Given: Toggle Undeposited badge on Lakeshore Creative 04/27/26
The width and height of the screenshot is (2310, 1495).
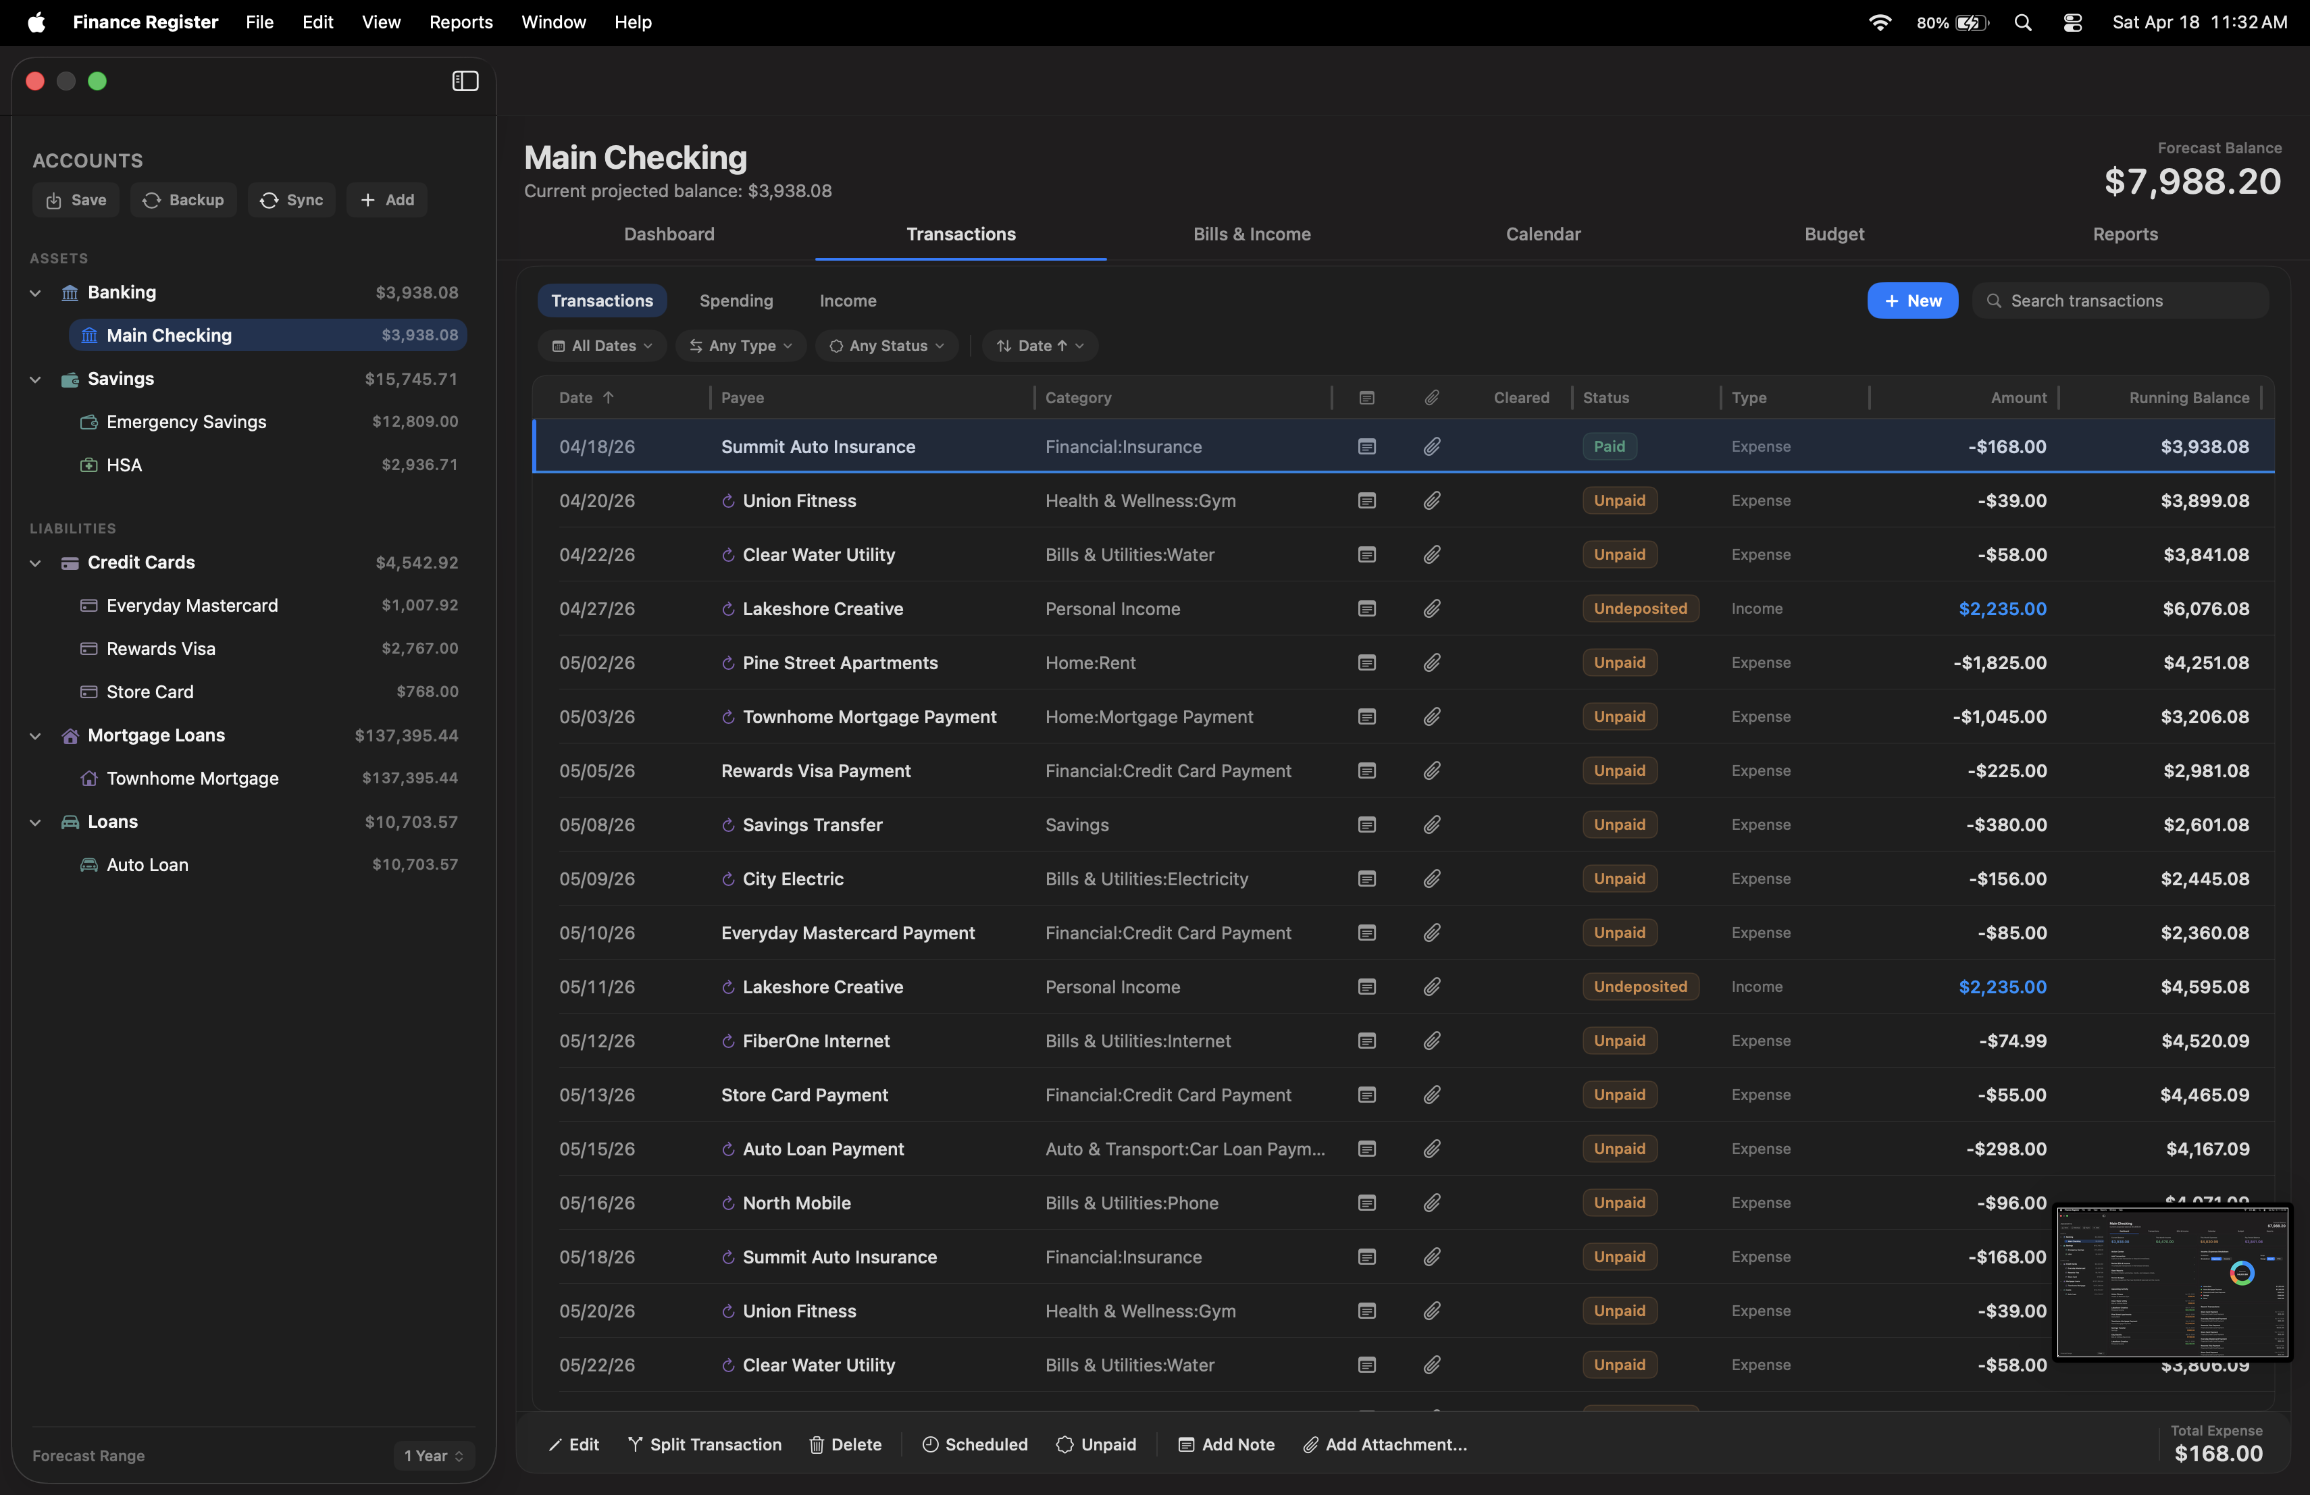Looking at the screenshot, I should [x=1640, y=609].
